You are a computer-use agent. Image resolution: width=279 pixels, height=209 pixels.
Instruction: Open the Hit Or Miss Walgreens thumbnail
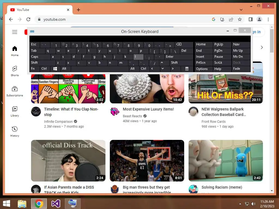(x=226, y=89)
